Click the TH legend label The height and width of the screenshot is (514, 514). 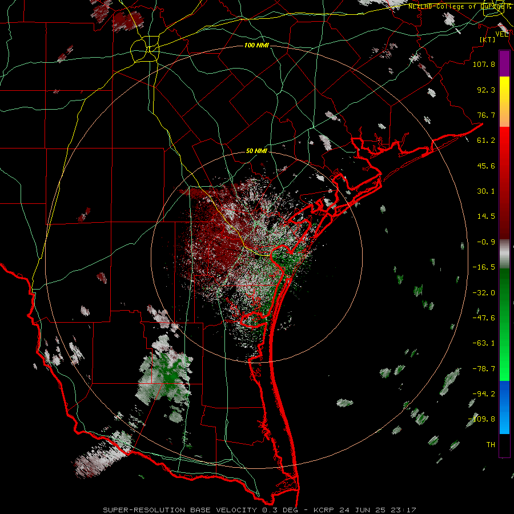[x=491, y=445]
